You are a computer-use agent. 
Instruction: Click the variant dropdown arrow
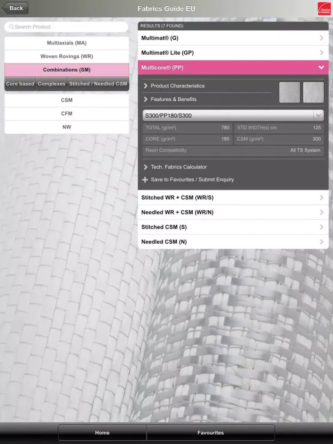pos(318,115)
